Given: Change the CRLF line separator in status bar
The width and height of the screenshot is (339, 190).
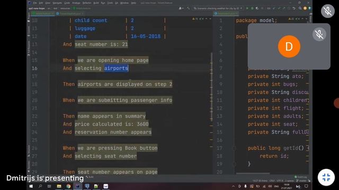Looking at the screenshot, I should point(272,180).
